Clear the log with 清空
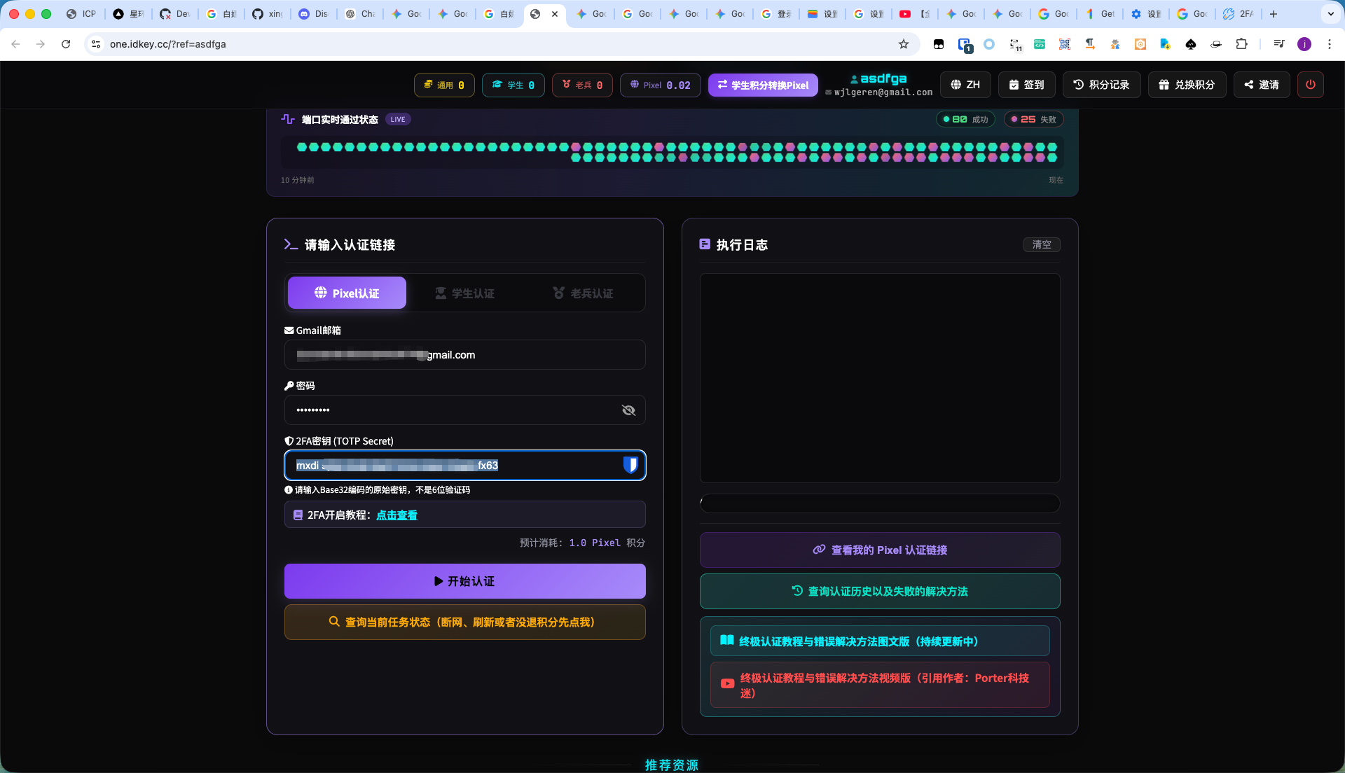Viewport: 1345px width, 773px height. [x=1041, y=244]
